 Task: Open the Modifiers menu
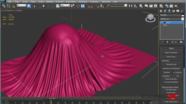pyautogui.click(x=50, y=2)
